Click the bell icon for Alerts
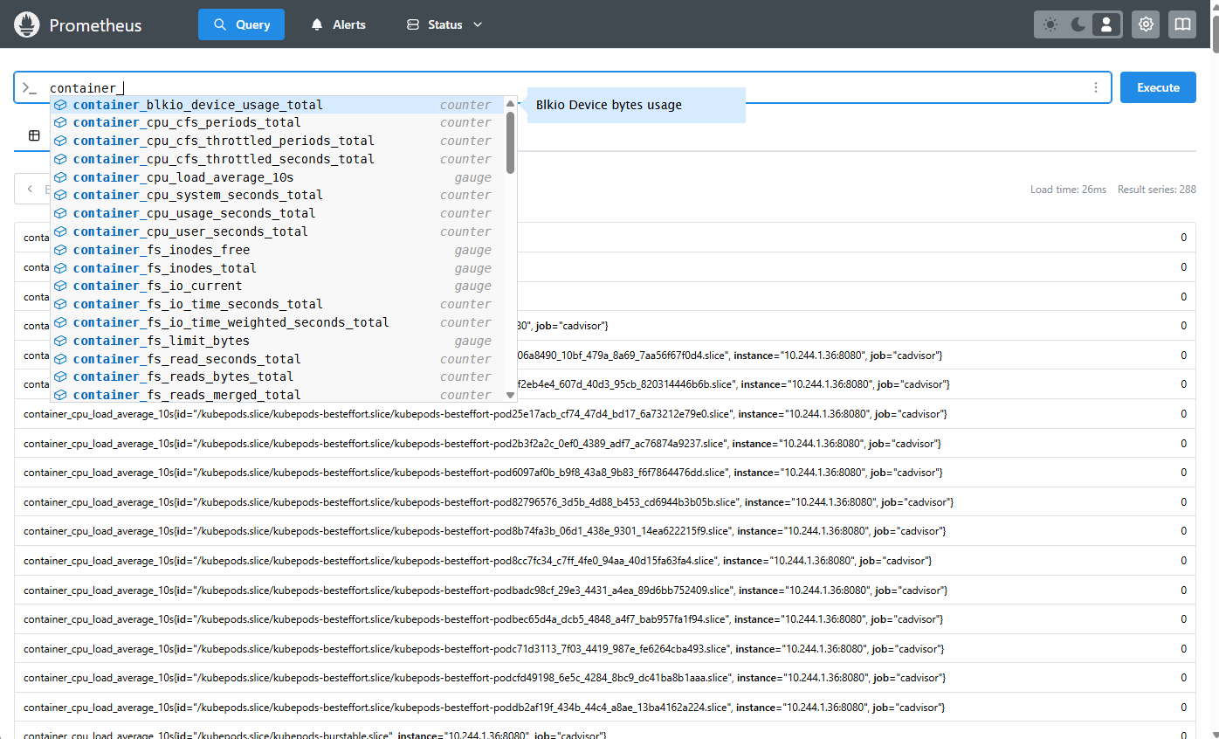Screen dimensions: 1219x739 coord(317,24)
